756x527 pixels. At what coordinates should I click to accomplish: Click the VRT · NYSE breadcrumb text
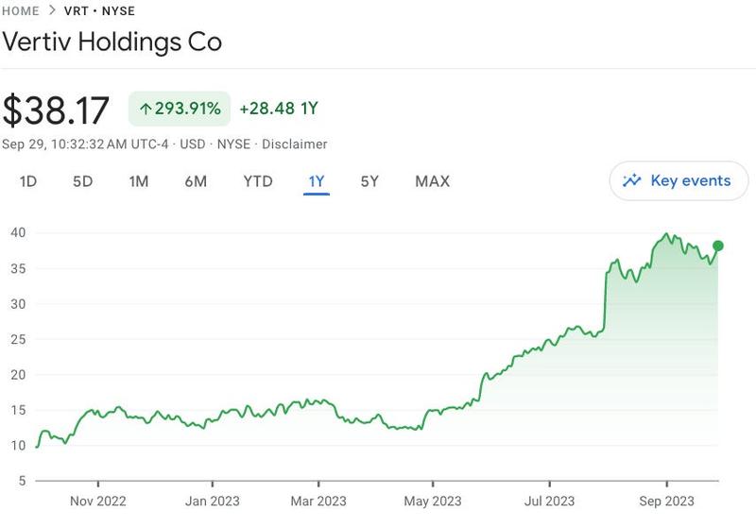click(99, 10)
